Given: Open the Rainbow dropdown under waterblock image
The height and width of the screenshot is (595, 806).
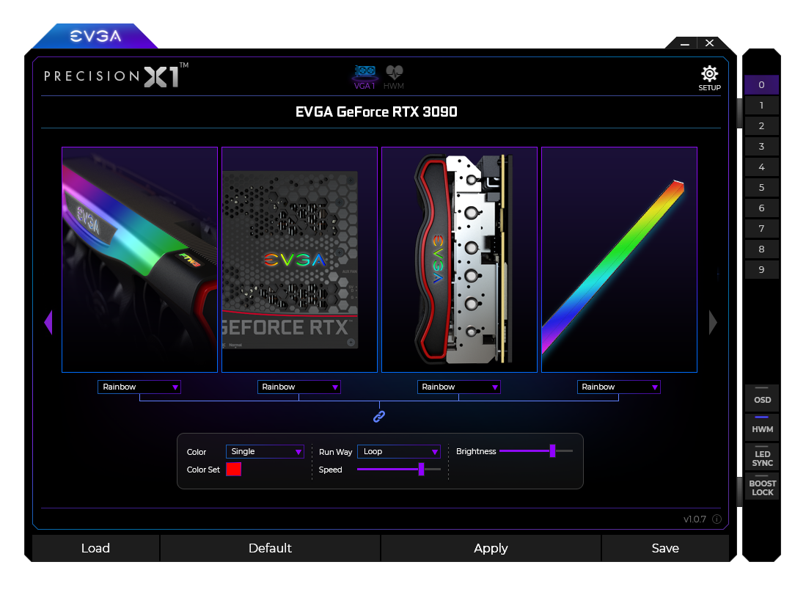Looking at the screenshot, I should tap(458, 387).
